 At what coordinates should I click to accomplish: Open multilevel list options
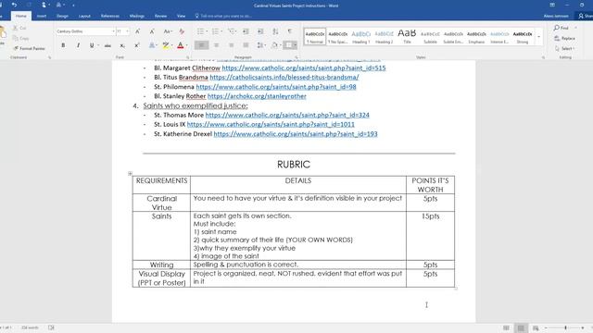pyautogui.click(x=232, y=31)
